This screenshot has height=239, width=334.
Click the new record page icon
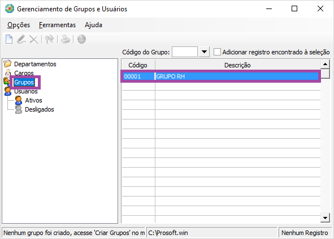[9, 39]
